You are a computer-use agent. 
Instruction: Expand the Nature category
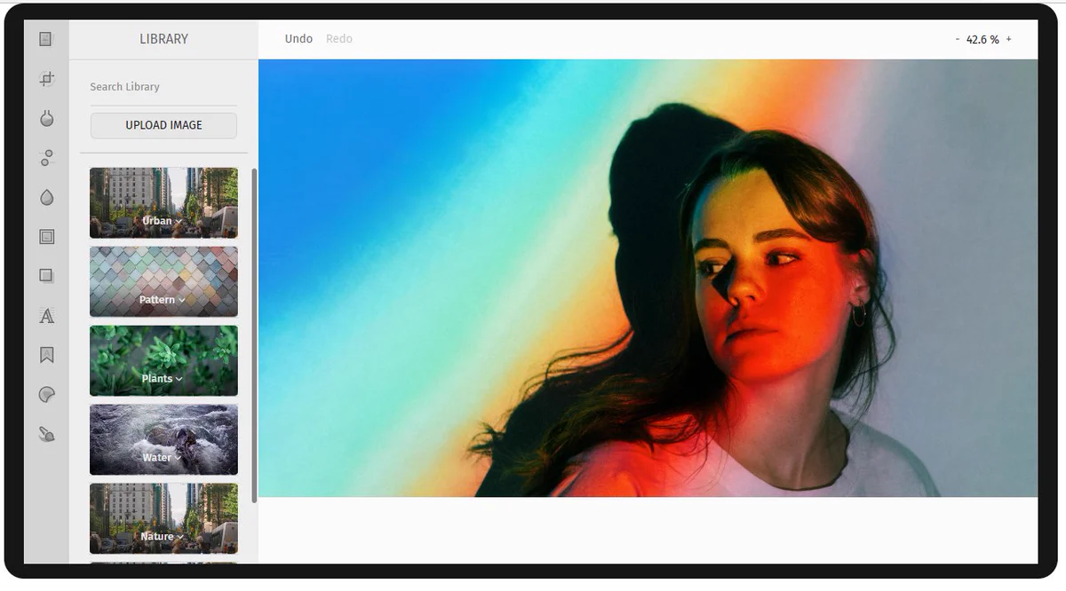(163, 518)
